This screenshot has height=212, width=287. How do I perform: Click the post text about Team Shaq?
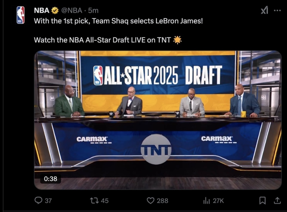point(118,21)
